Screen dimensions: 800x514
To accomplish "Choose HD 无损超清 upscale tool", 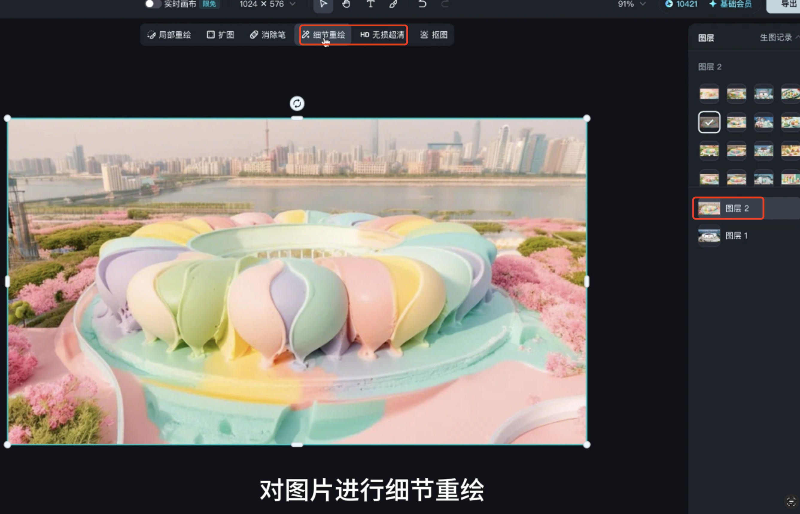I will pos(382,35).
